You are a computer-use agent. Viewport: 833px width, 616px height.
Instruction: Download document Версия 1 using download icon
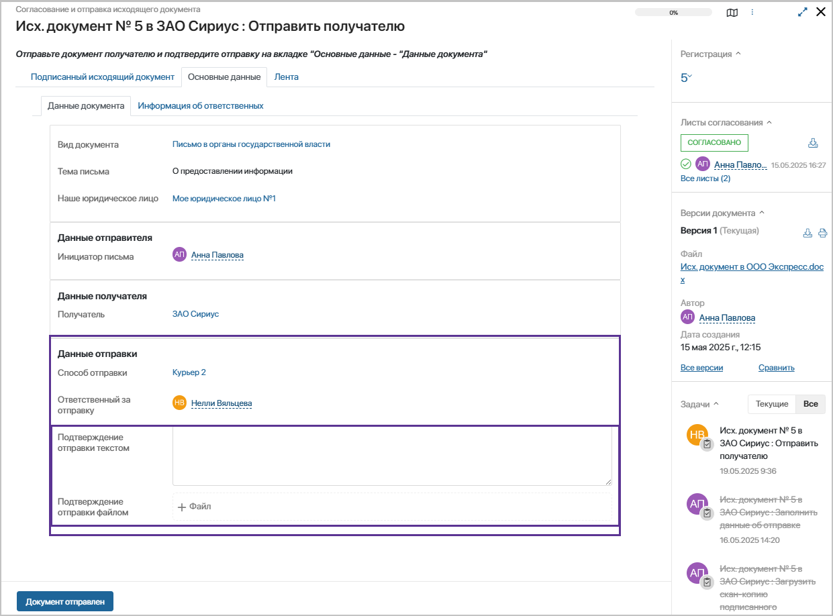(807, 233)
